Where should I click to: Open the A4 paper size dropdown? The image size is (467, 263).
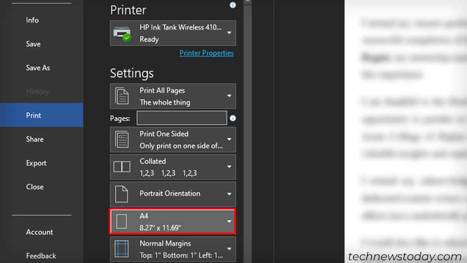230,221
